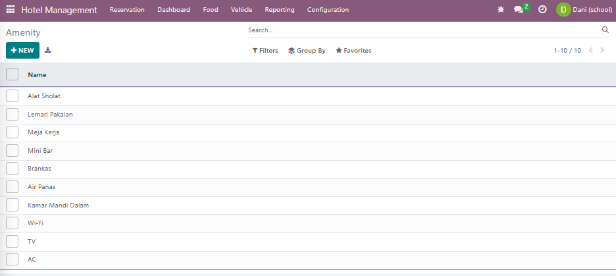The width and height of the screenshot is (616, 276).
Task: Click the search magnifier icon
Action: coord(605,30)
